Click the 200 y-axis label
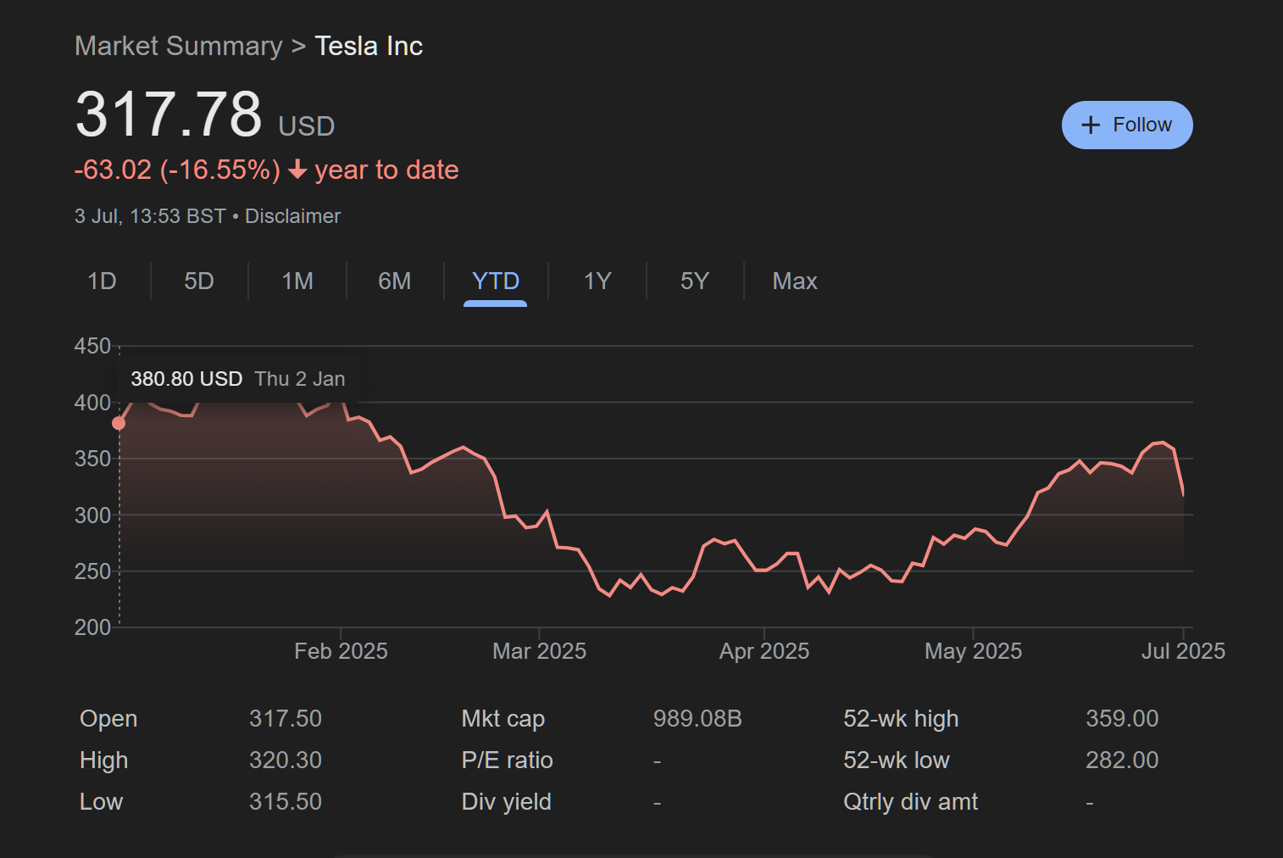 point(92,627)
